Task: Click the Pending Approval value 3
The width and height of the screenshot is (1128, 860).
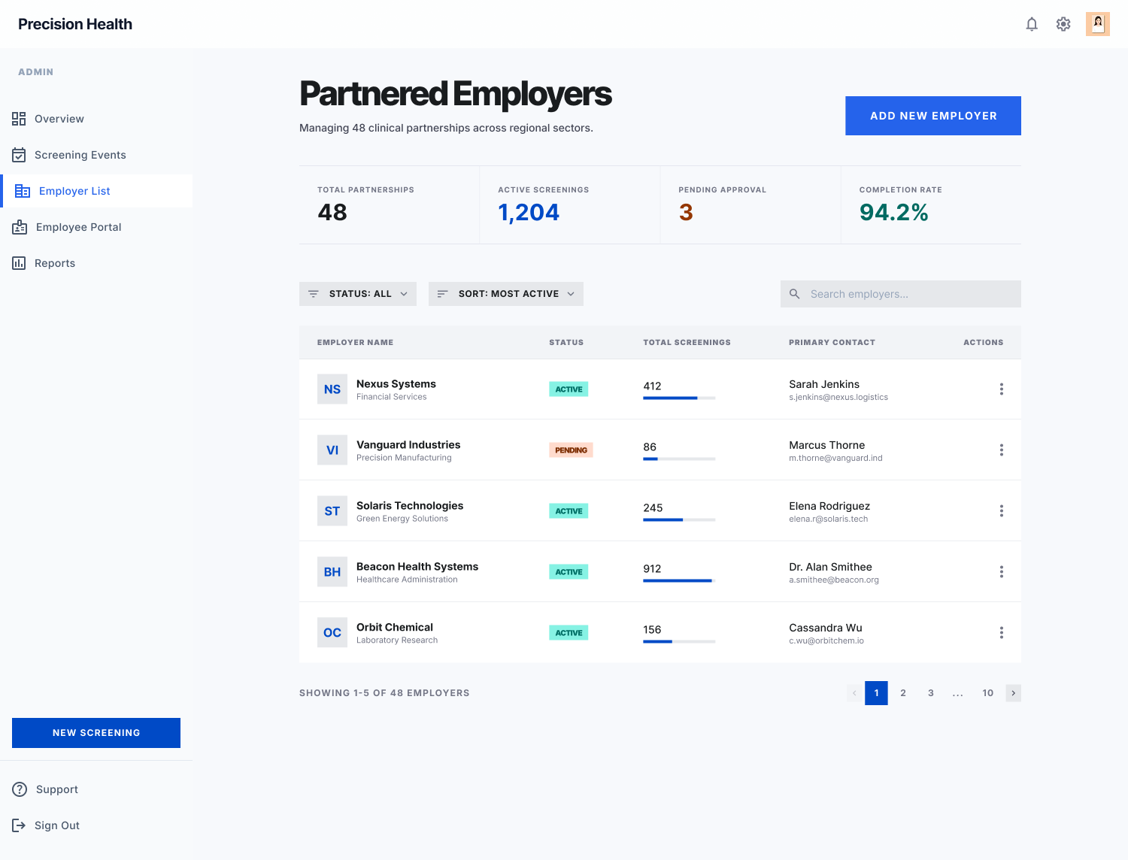Action: pos(686,213)
